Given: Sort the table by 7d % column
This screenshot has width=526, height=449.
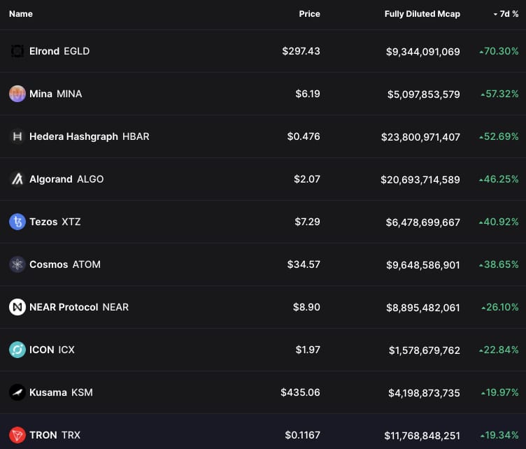Looking at the screenshot, I should (505, 14).
